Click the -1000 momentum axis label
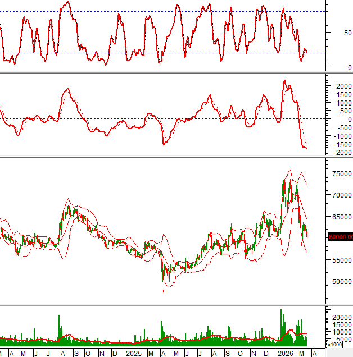Image resolution: width=353 pixels, height=357 pixels. pyautogui.click(x=341, y=136)
